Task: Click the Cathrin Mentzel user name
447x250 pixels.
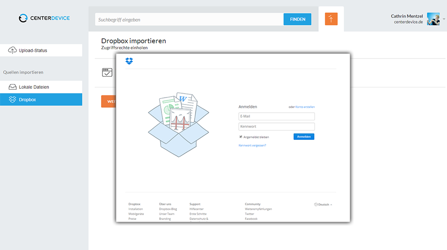Action: (407, 16)
